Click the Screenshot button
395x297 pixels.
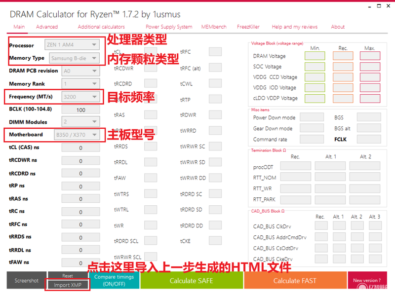[x=27, y=280]
